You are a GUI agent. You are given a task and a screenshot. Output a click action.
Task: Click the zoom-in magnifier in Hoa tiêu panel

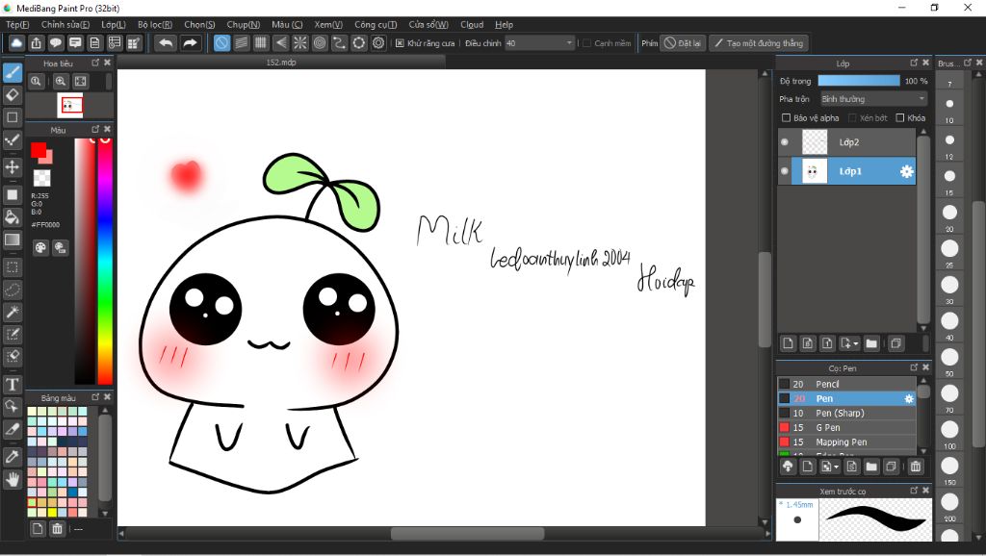61,81
